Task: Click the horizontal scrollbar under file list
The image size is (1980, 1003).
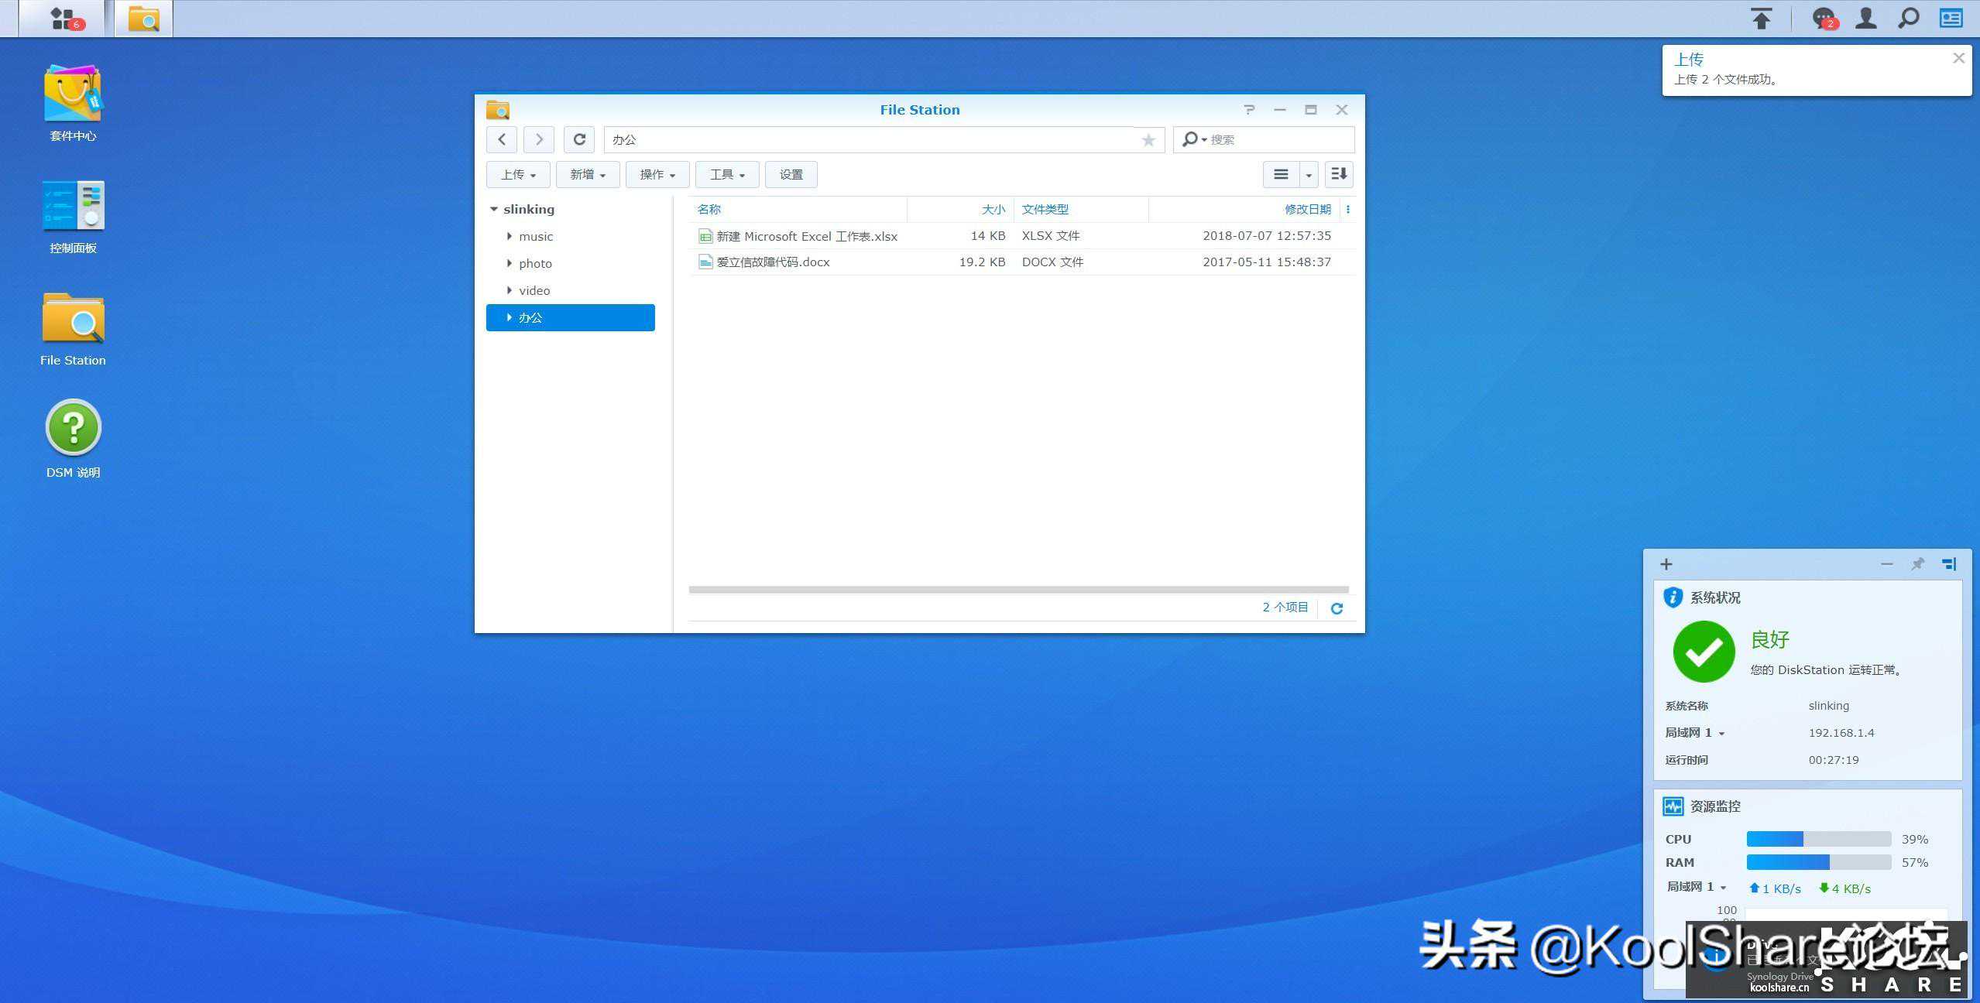Action: (1017, 590)
